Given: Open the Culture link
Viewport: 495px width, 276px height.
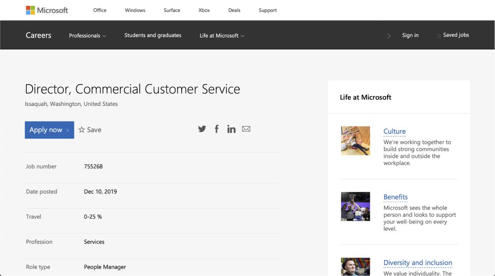Looking at the screenshot, I should [395, 131].
